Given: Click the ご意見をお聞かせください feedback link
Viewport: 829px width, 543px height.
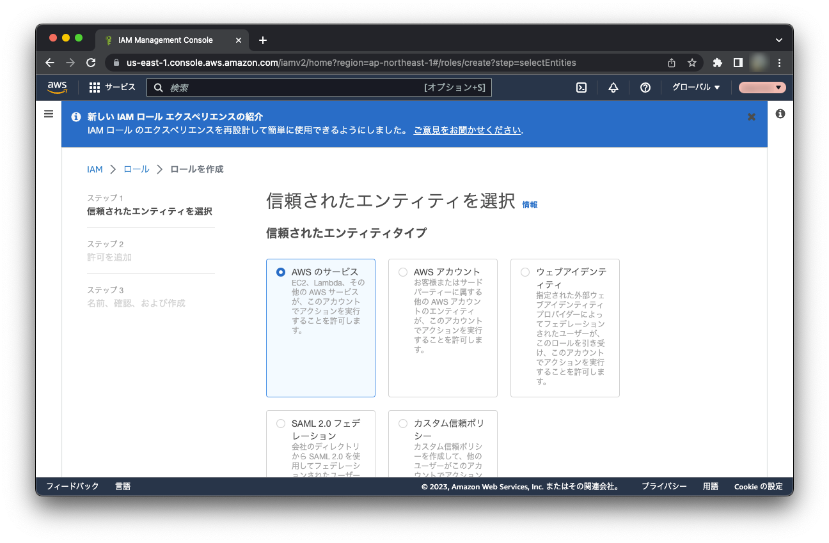Looking at the screenshot, I should pyautogui.click(x=468, y=130).
